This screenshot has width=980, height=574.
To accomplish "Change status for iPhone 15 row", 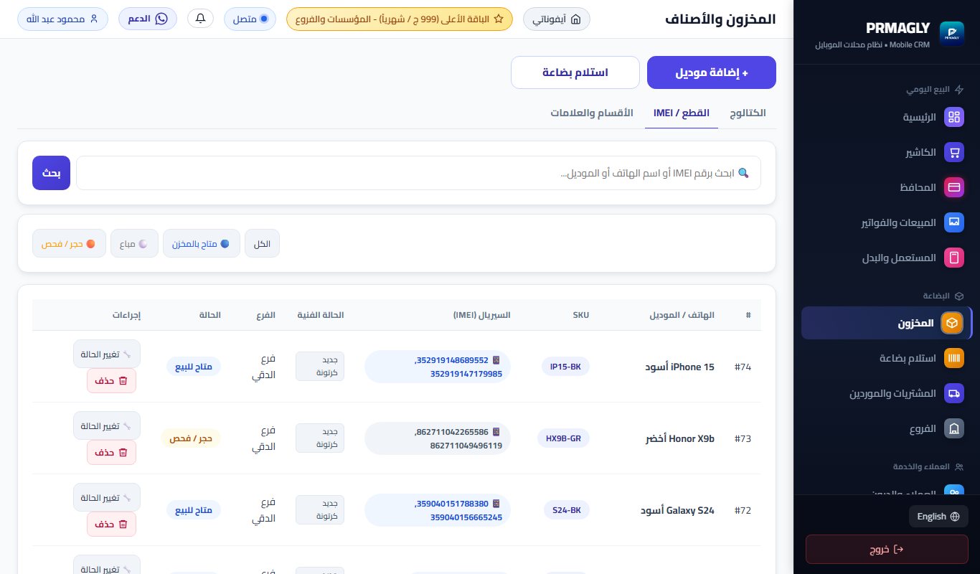I will (107, 354).
